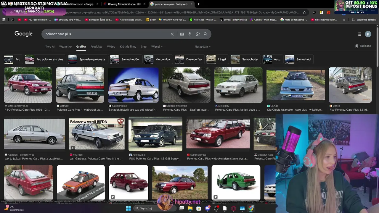Open the CzasNaKlasyka.pl red Polonez image
This screenshot has width=379, height=213.
[x=28, y=85]
